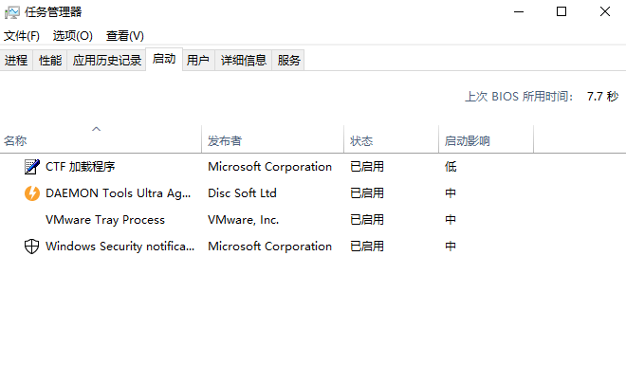Select the VMware Tray Process row
The width and height of the screenshot is (626, 384).
pos(105,220)
